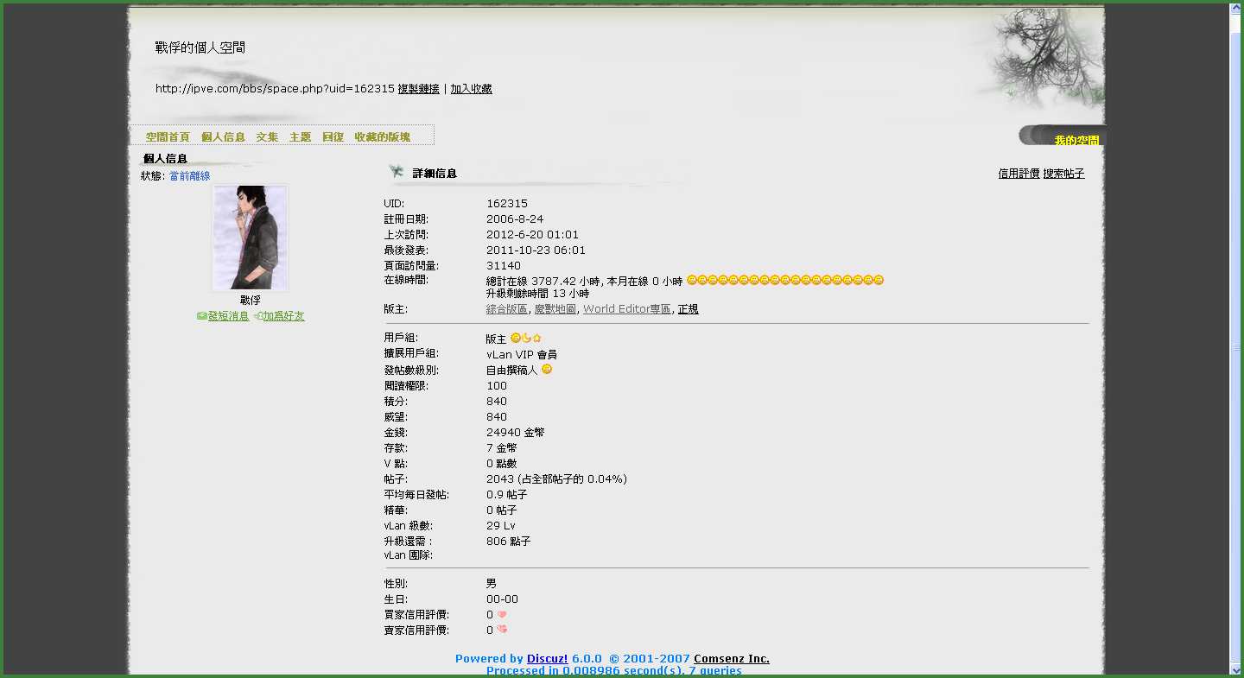Image resolution: width=1244 pixels, height=678 pixels.
Task: Go to 我的空間
Action: pos(1076,141)
